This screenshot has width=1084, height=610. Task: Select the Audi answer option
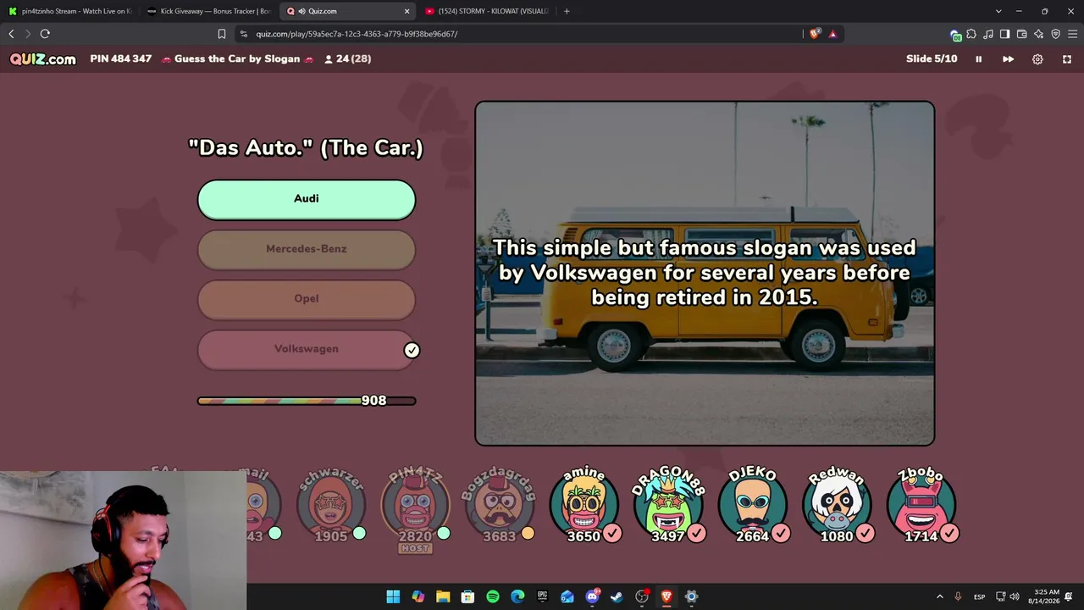coord(307,199)
